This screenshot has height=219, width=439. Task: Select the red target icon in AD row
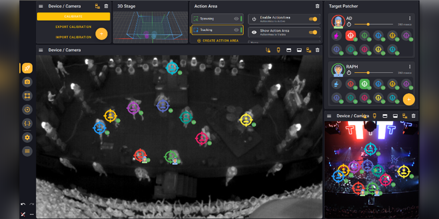click(350, 35)
